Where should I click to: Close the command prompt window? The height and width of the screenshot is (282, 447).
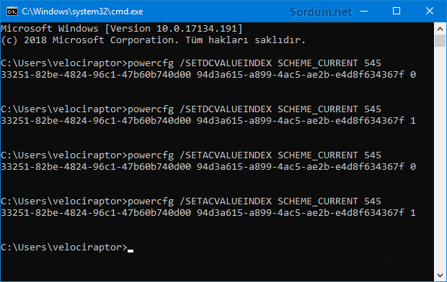430,12
